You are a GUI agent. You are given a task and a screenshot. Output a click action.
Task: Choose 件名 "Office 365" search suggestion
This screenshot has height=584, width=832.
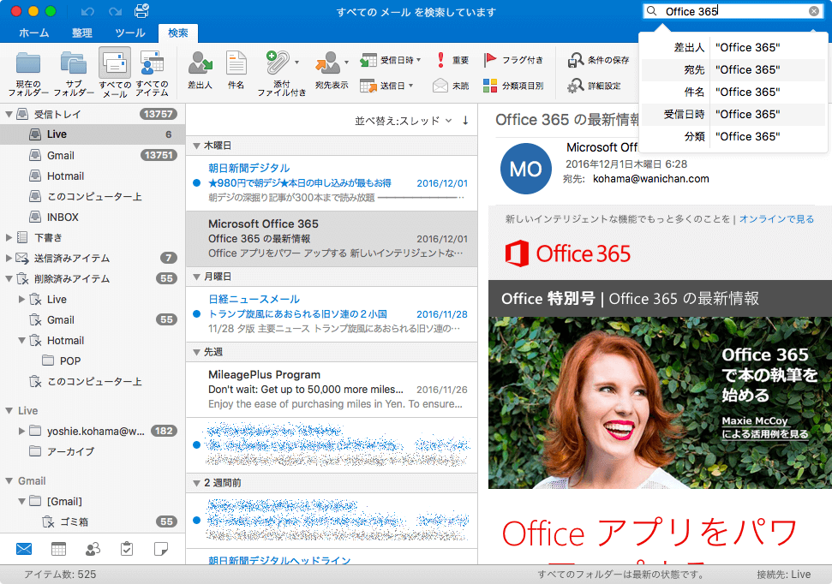pyautogui.click(x=733, y=92)
